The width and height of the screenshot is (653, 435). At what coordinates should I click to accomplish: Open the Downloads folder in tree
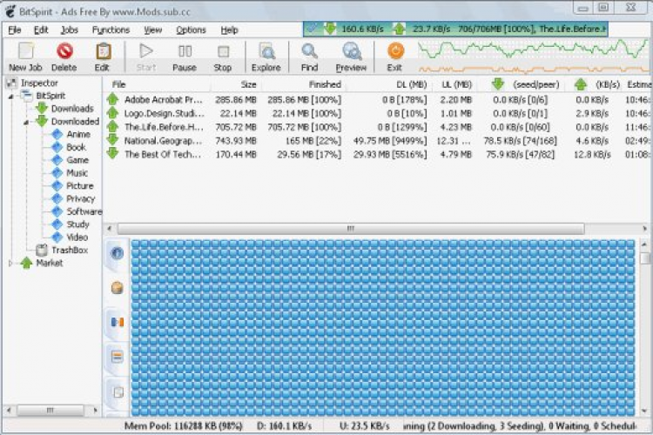coord(72,109)
